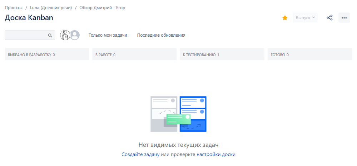Open the share board icon
The height and width of the screenshot is (166, 357).
[x=329, y=18]
